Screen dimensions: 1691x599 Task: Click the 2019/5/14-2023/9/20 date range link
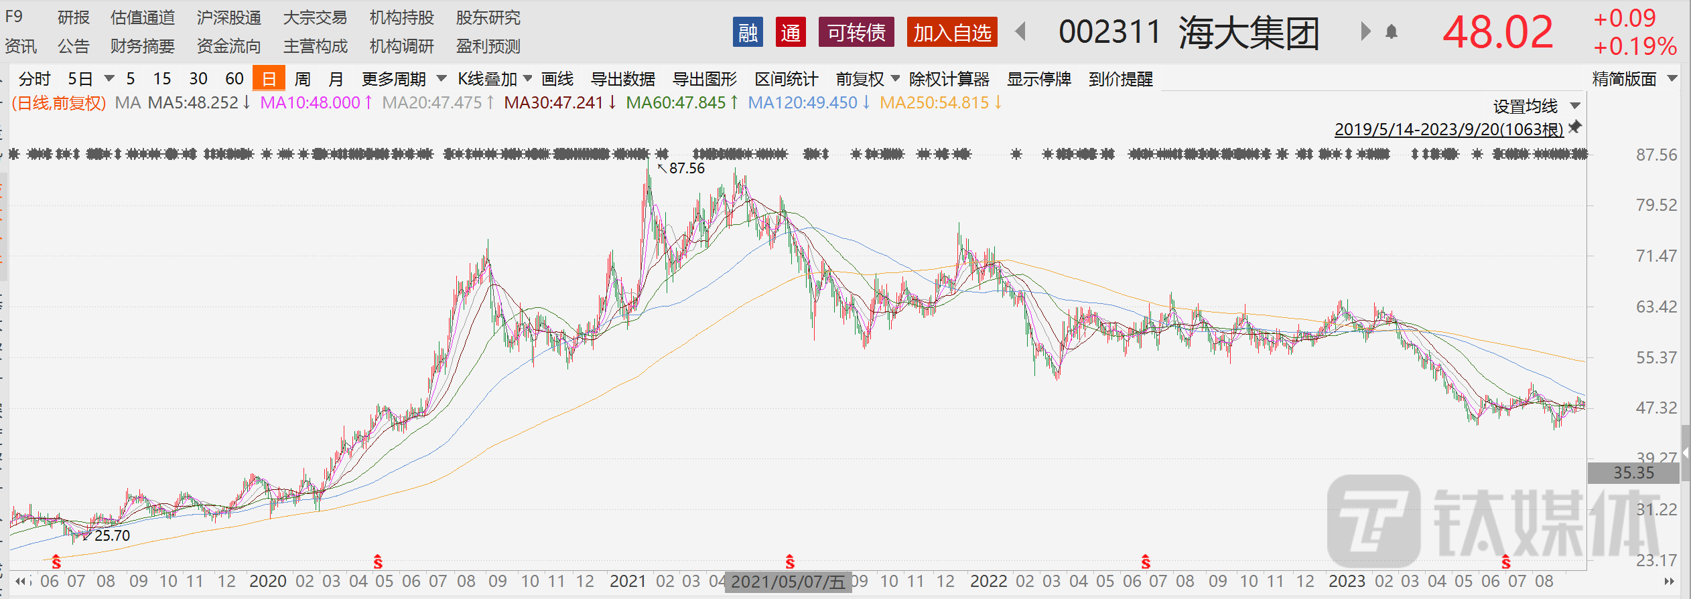pyautogui.click(x=1448, y=129)
